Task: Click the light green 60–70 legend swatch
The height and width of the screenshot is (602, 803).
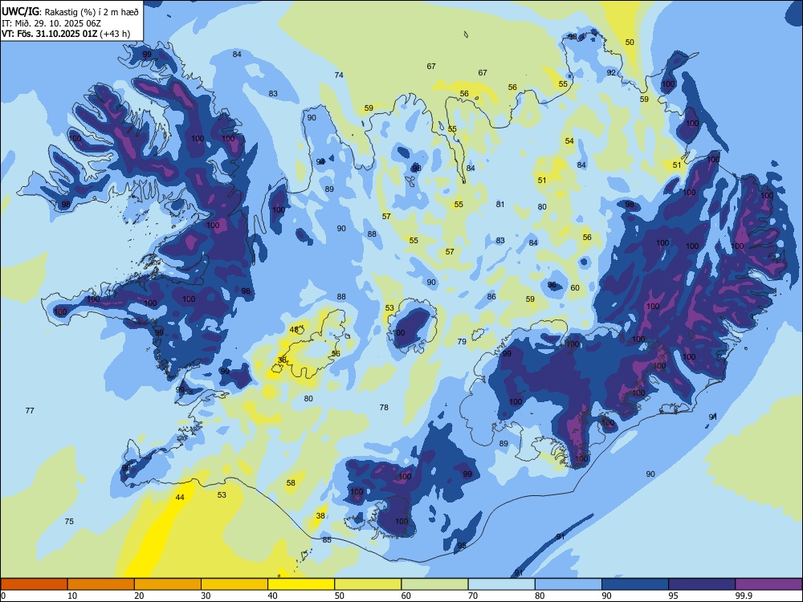Action: tap(434, 584)
